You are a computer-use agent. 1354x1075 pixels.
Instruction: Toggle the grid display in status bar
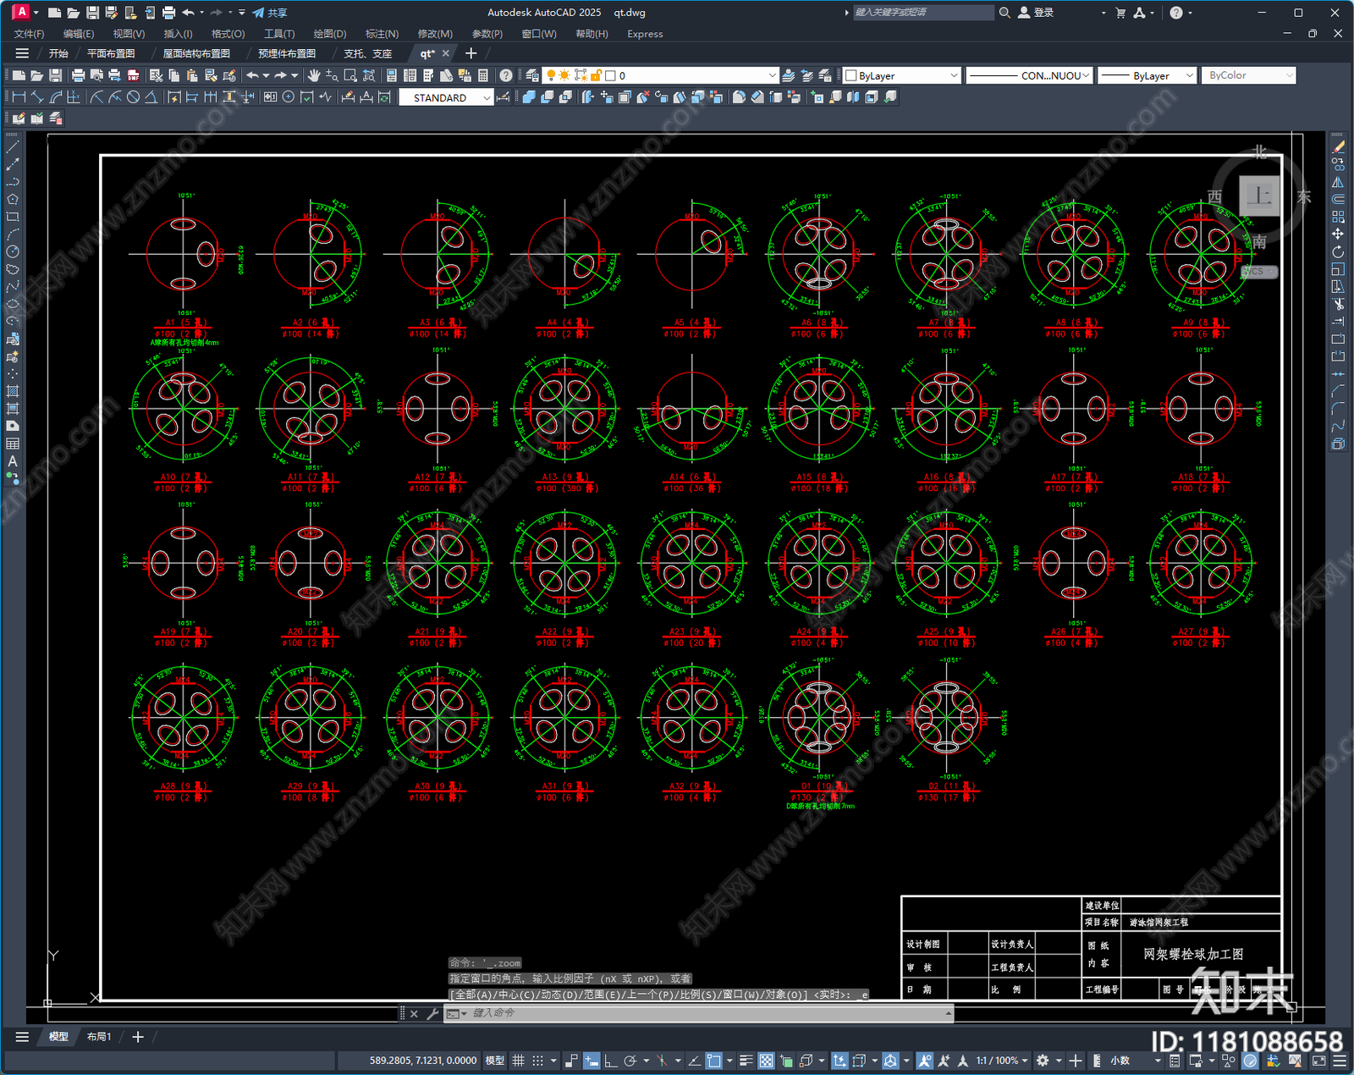[518, 1061]
